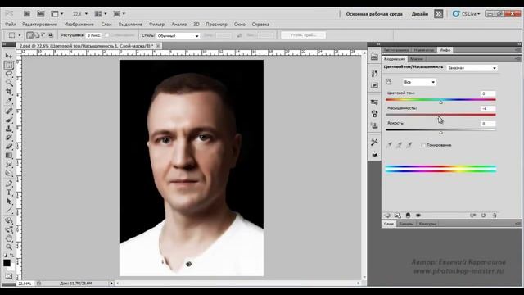Select the Pen tool

click(x=9, y=184)
